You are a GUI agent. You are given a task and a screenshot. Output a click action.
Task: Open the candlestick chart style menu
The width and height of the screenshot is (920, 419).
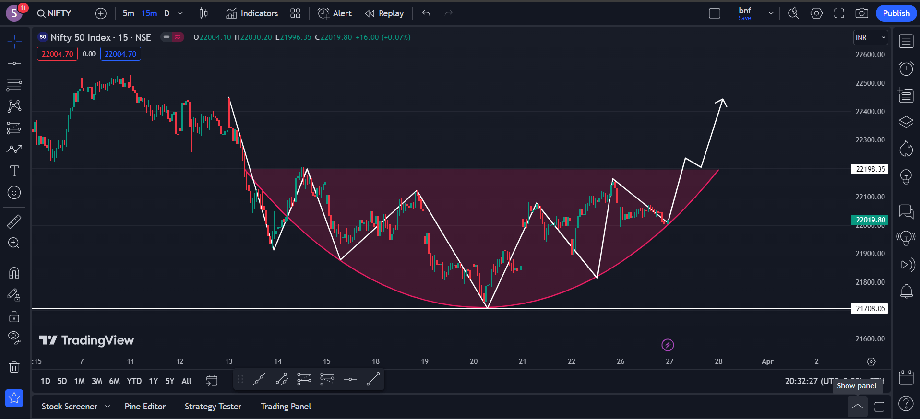coord(203,13)
